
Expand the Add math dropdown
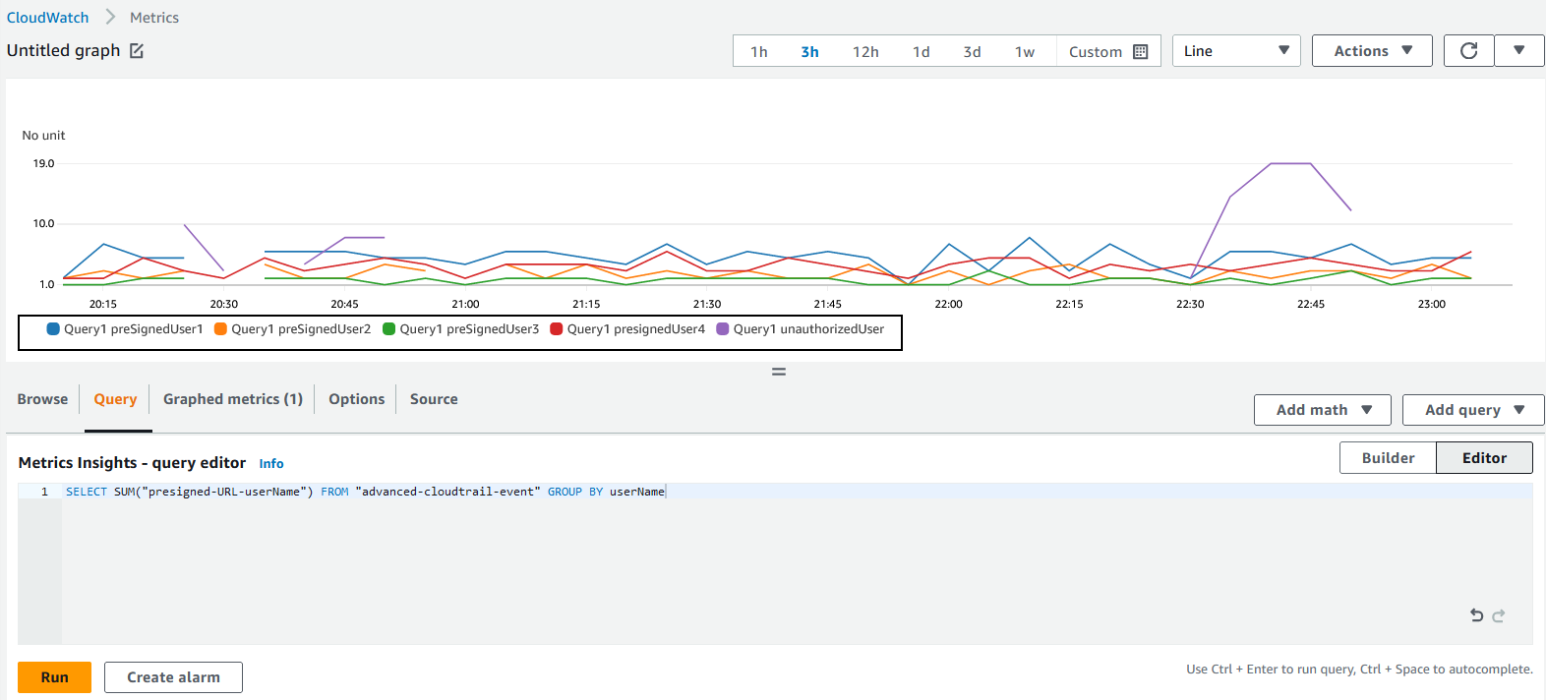1323,410
